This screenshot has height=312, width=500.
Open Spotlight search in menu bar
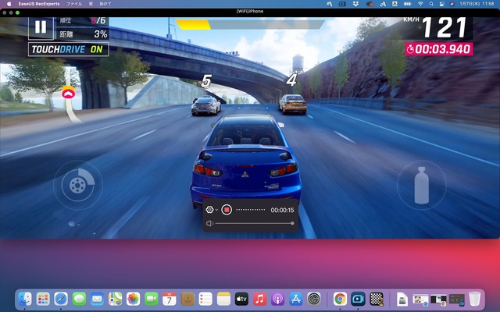click(x=431, y=4)
